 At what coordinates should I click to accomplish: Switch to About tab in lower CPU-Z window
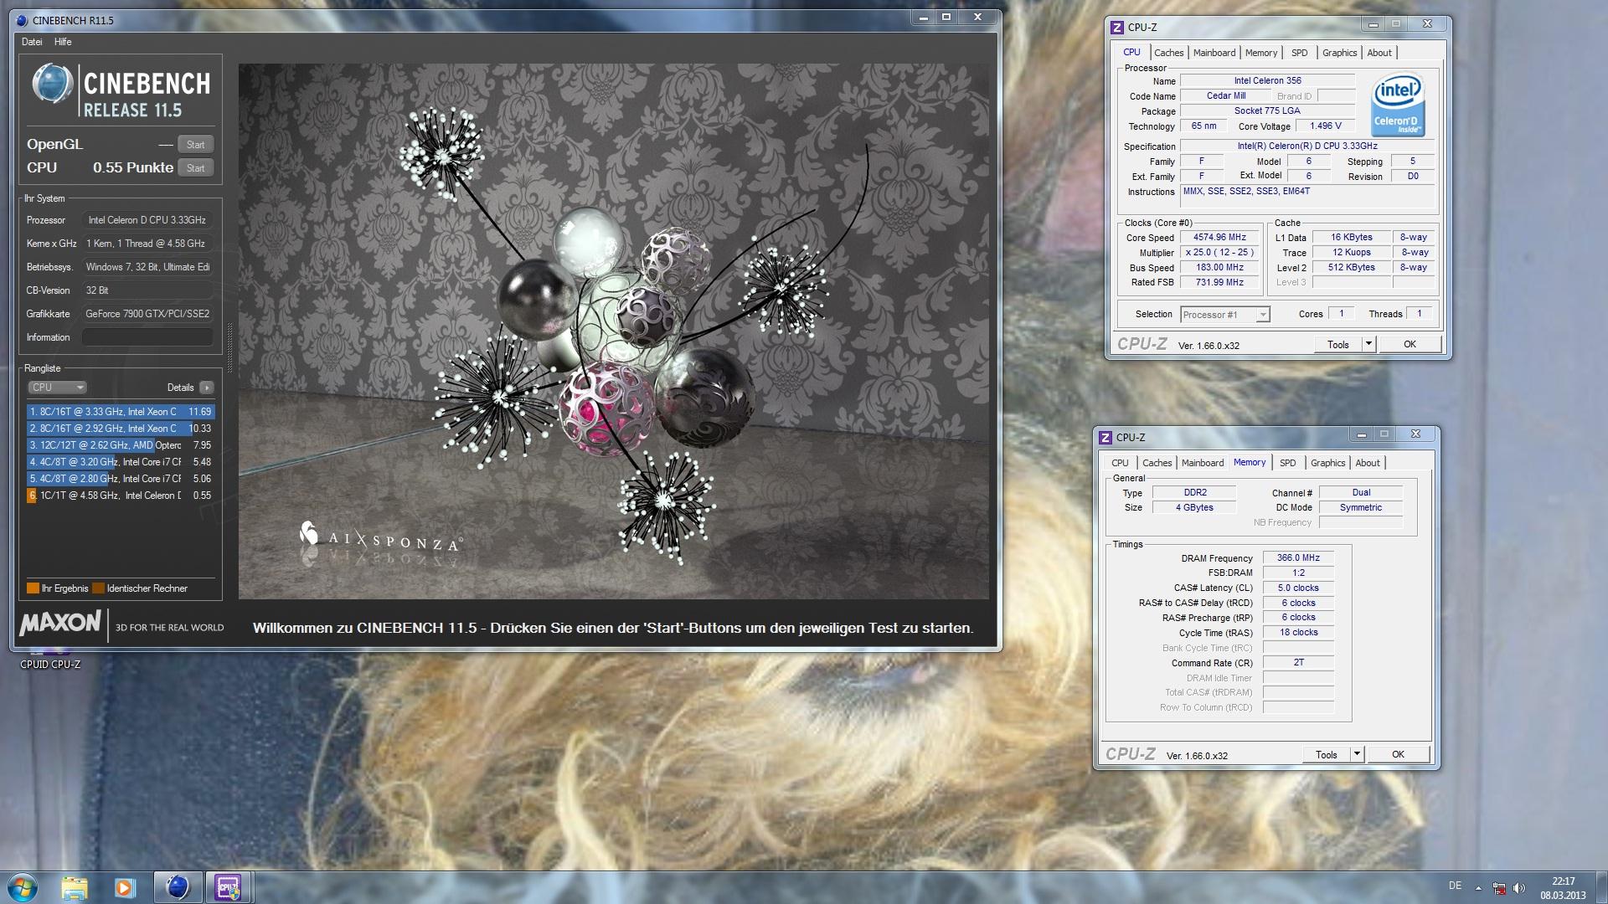(x=1368, y=463)
